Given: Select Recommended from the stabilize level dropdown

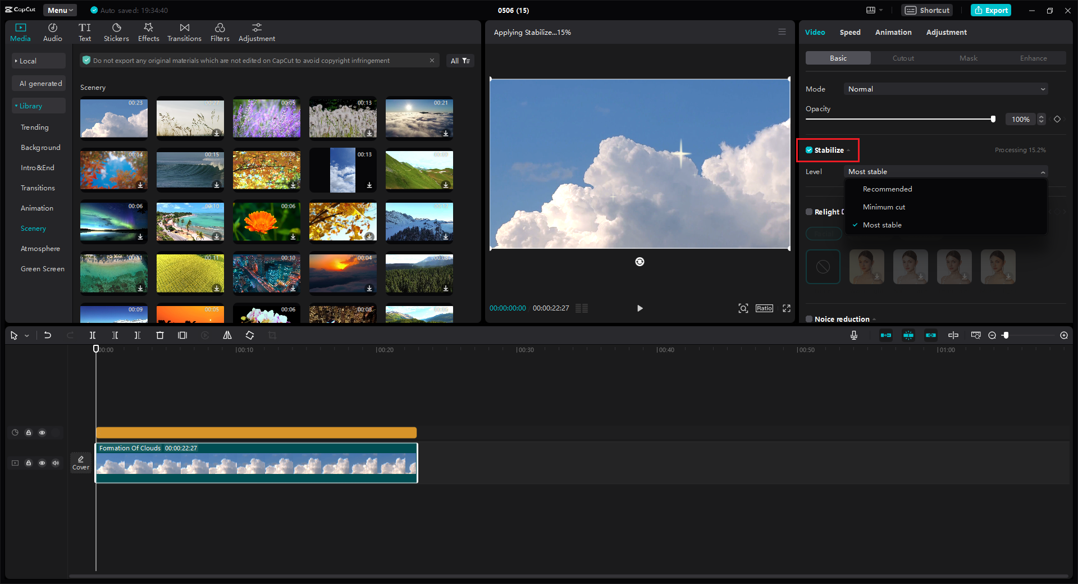Looking at the screenshot, I should (x=888, y=189).
